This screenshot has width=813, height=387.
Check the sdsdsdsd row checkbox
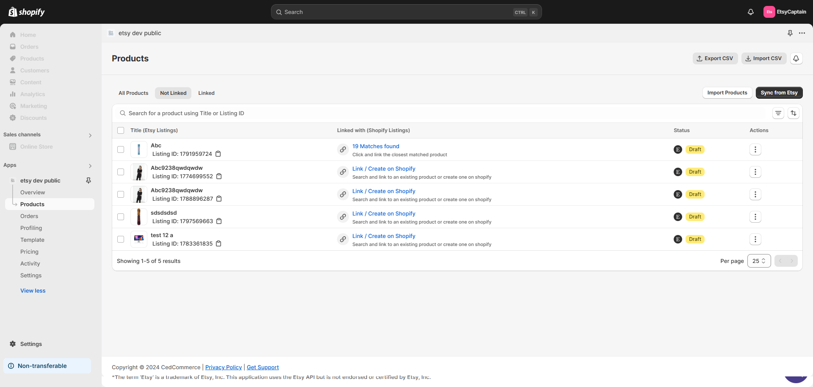coord(121,217)
